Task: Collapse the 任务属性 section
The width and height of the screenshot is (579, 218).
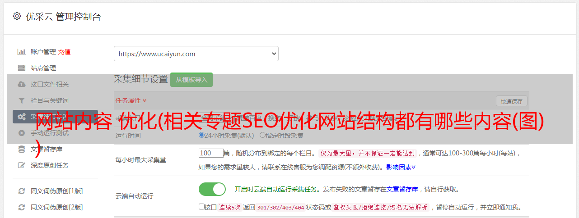Action: click(x=131, y=100)
